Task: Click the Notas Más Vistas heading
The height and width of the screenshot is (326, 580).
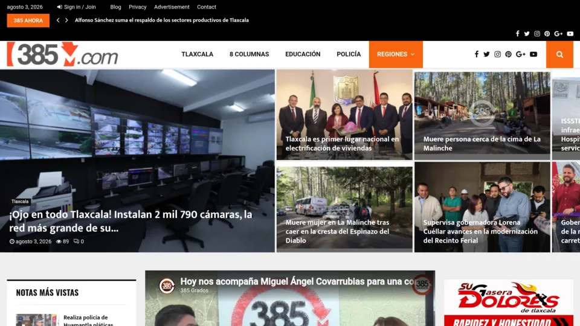Action: point(47,292)
